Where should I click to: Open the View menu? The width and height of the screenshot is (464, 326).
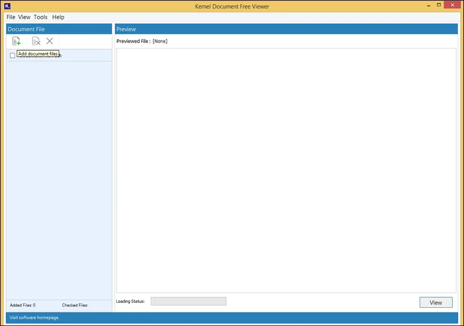pyautogui.click(x=24, y=17)
